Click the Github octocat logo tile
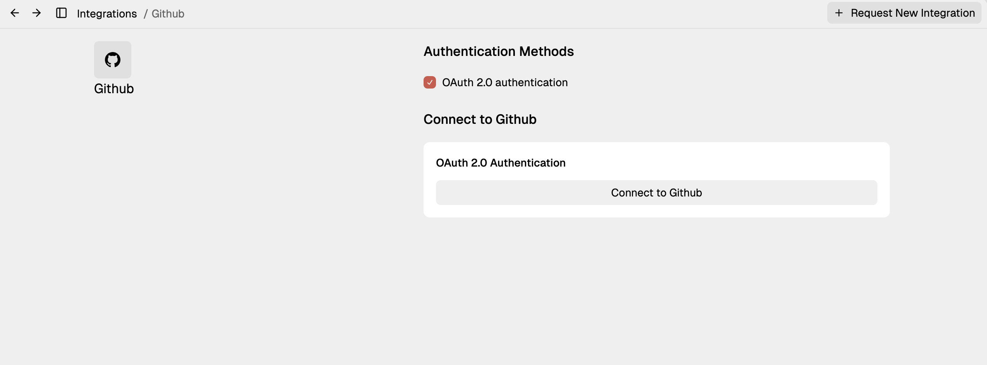Screen dimensions: 987x365 [x=113, y=60]
